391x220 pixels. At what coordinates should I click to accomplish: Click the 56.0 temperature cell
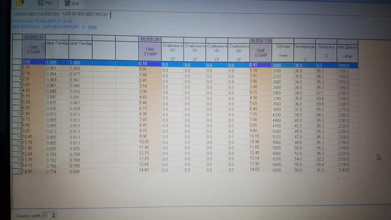[305, 170]
